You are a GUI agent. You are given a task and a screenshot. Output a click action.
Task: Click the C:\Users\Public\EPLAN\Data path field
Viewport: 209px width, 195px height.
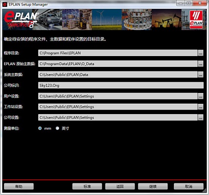click(118, 75)
